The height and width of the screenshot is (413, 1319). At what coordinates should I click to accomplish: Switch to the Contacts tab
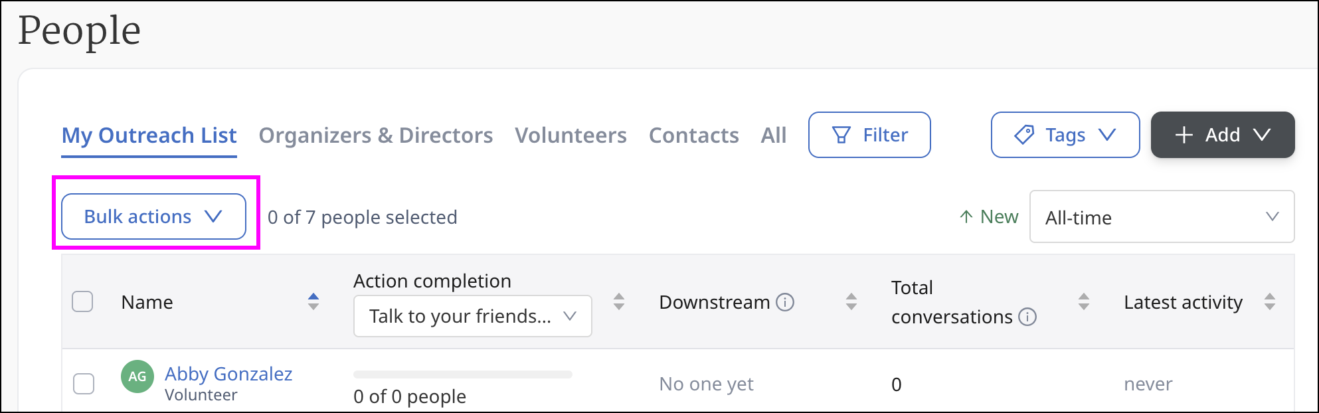693,135
